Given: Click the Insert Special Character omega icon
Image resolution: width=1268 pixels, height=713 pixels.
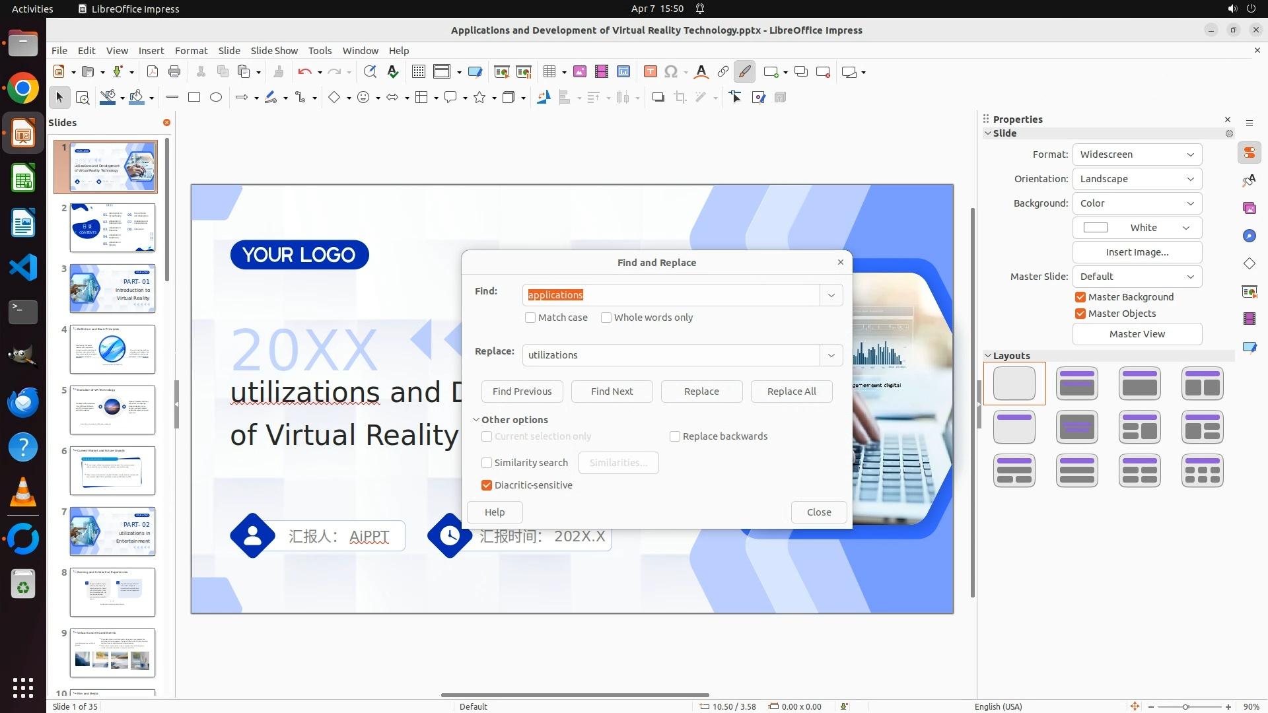Looking at the screenshot, I should pos(671,72).
